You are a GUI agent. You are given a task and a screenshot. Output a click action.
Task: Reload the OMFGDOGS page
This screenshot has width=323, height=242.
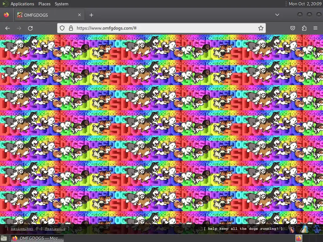click(30, 28)
